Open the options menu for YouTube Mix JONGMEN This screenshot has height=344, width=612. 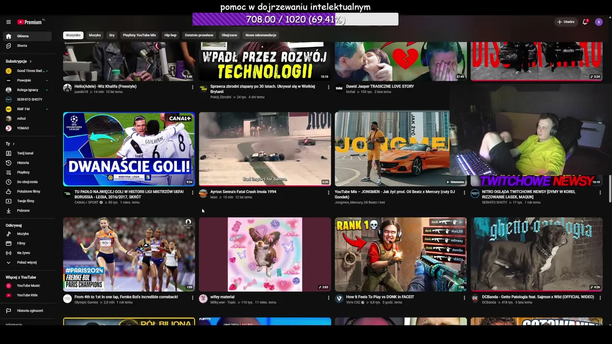click(x=464, y=193)
